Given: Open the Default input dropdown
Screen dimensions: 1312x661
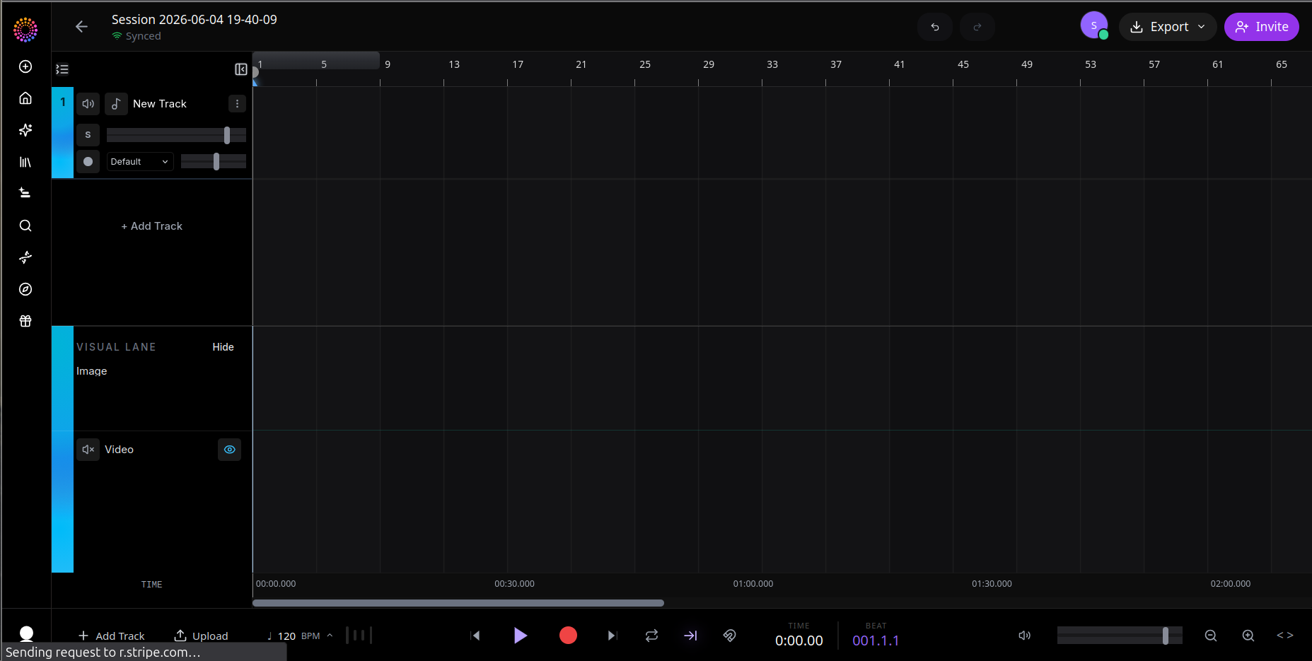Looking at the screenshot, I should pyautogui.click(x=140, y=162).
